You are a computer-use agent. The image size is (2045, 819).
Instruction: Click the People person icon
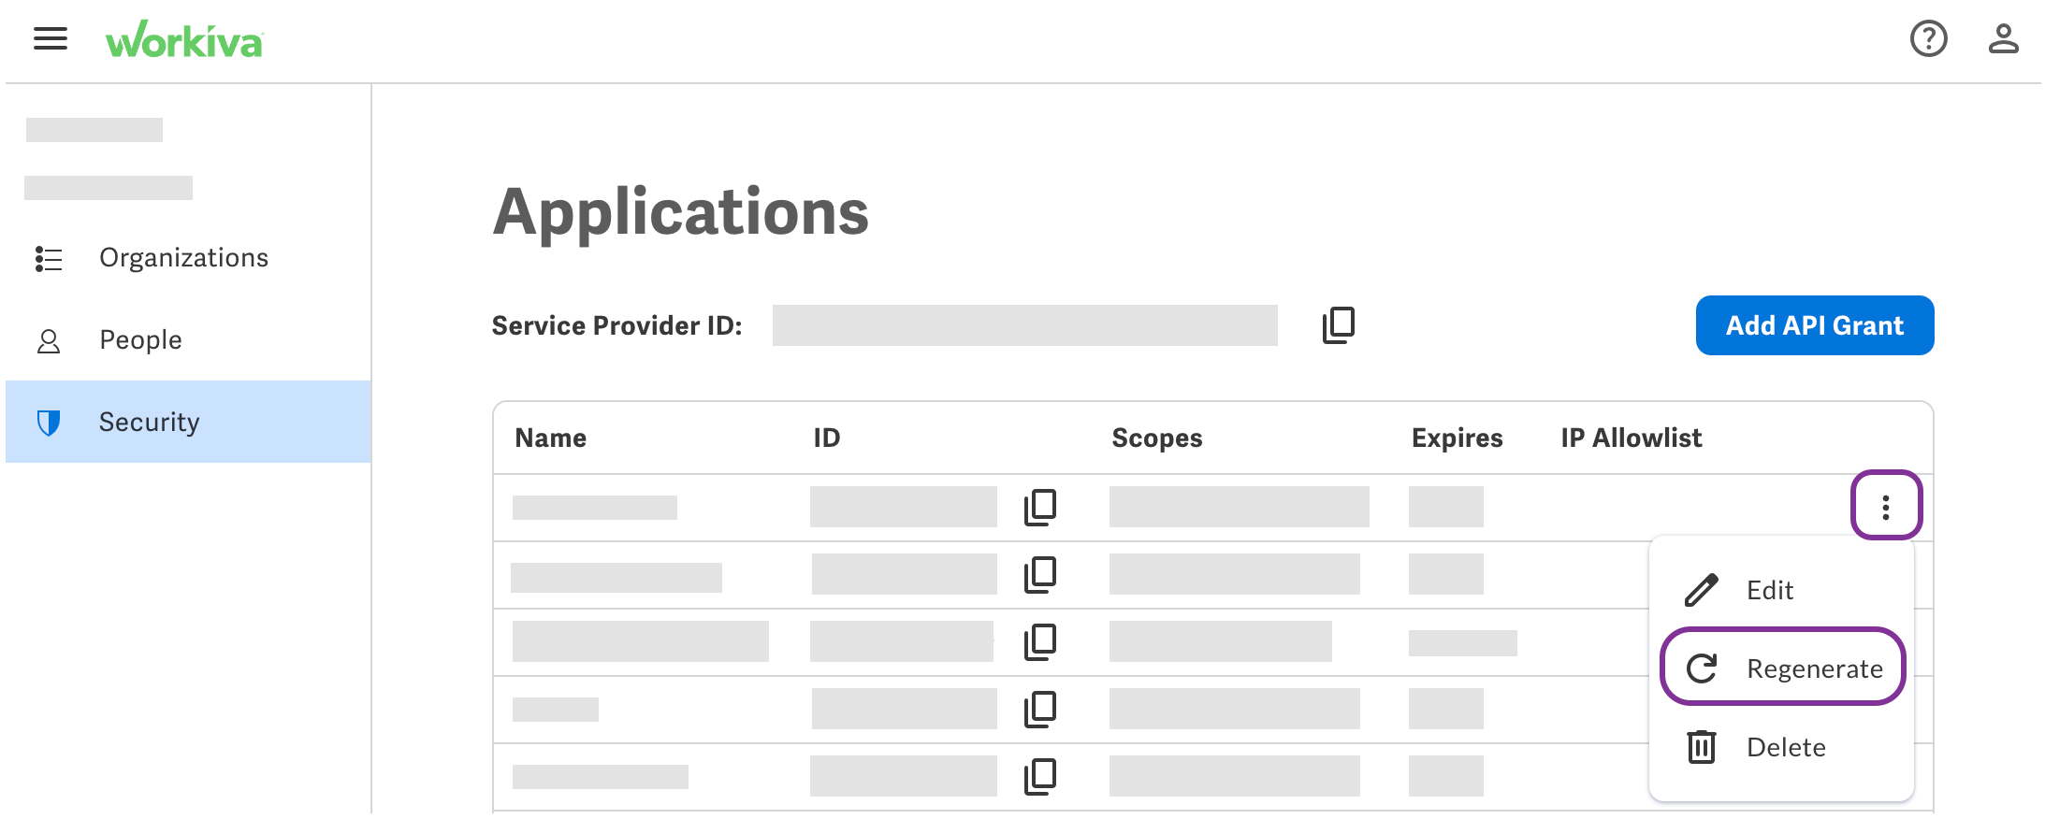[x=48, y=339]
